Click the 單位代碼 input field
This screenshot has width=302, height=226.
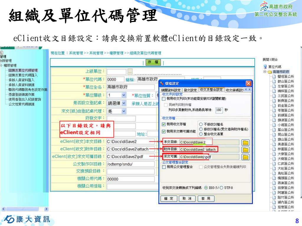[x=115, y=79]
